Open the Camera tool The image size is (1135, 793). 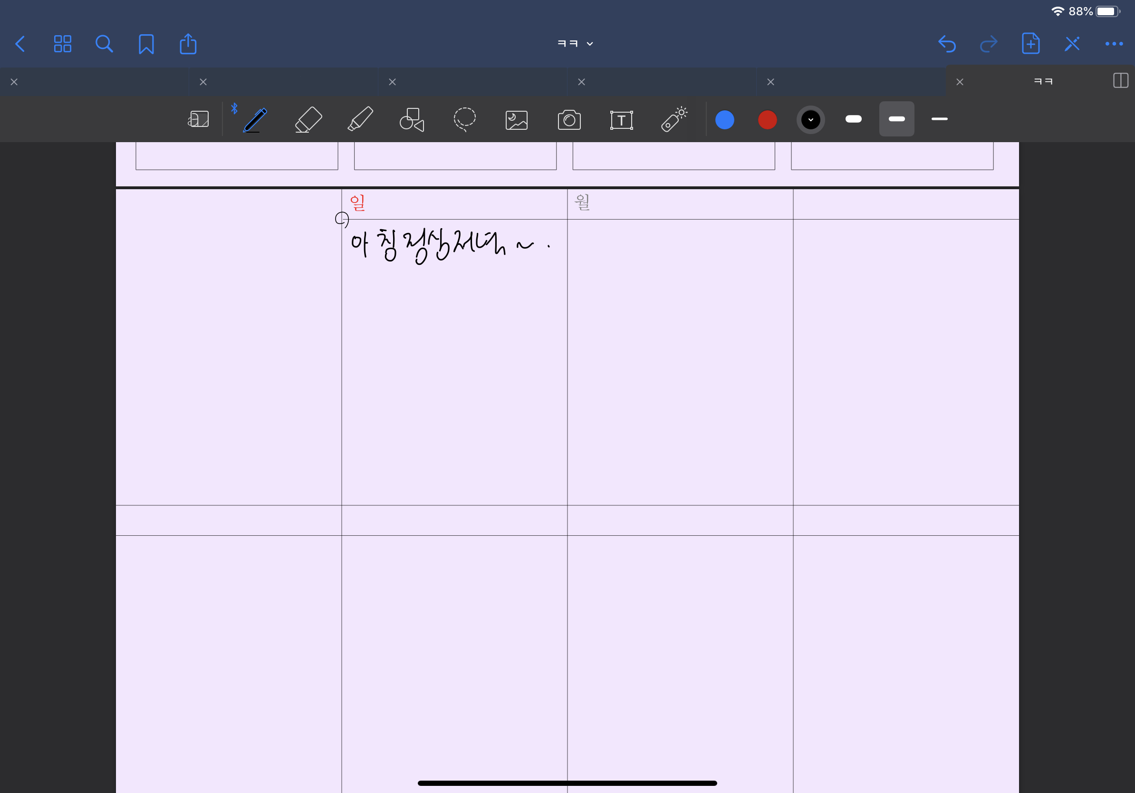click(x=569, y=120)
